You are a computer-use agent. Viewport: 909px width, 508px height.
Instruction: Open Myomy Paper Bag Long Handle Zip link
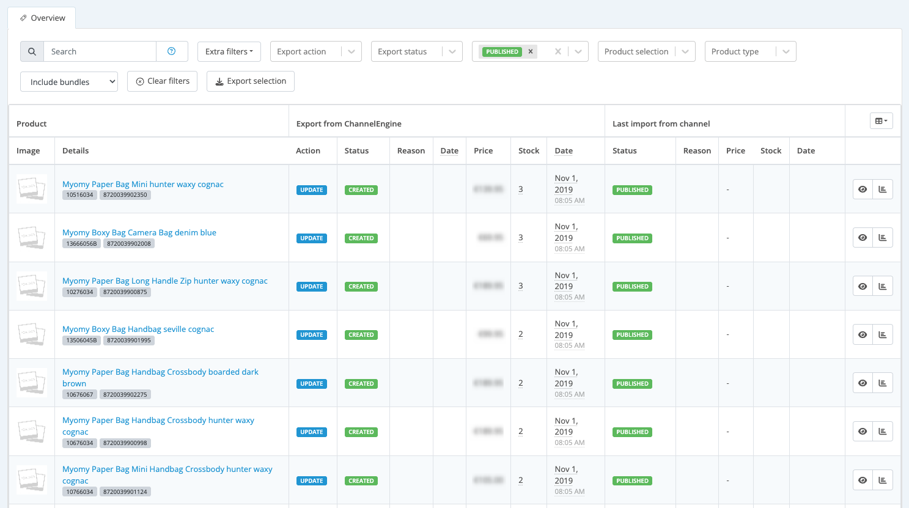point(165,281)
